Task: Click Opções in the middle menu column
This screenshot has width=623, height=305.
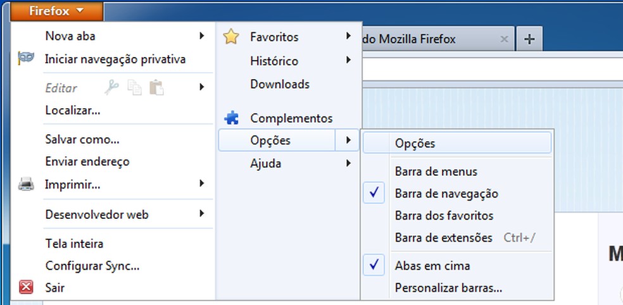Action: pos(270,140)
